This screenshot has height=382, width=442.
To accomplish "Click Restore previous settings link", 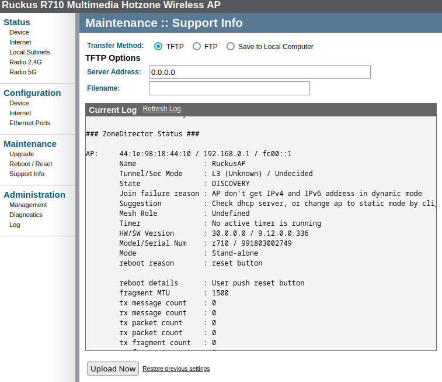I will tap(176, 369).
